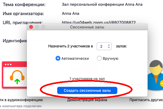The image size is (163, 109).
Task: Click the organizer name Anna Ana
Action: (x=70, y=14)
